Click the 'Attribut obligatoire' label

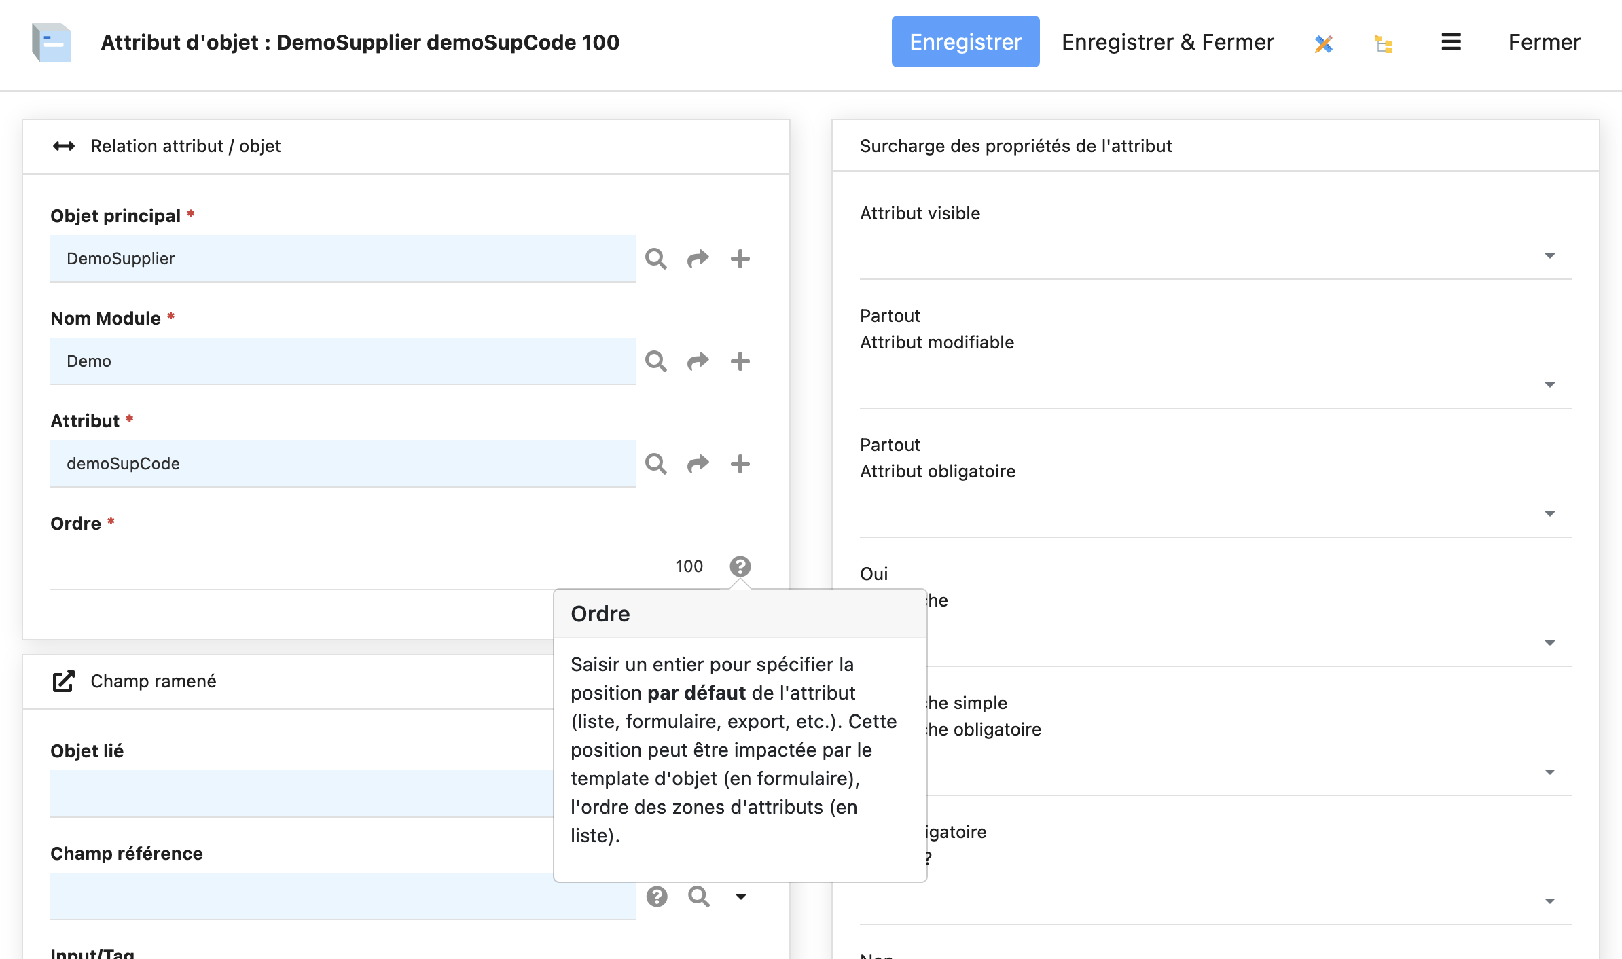[x=937, y=471]
